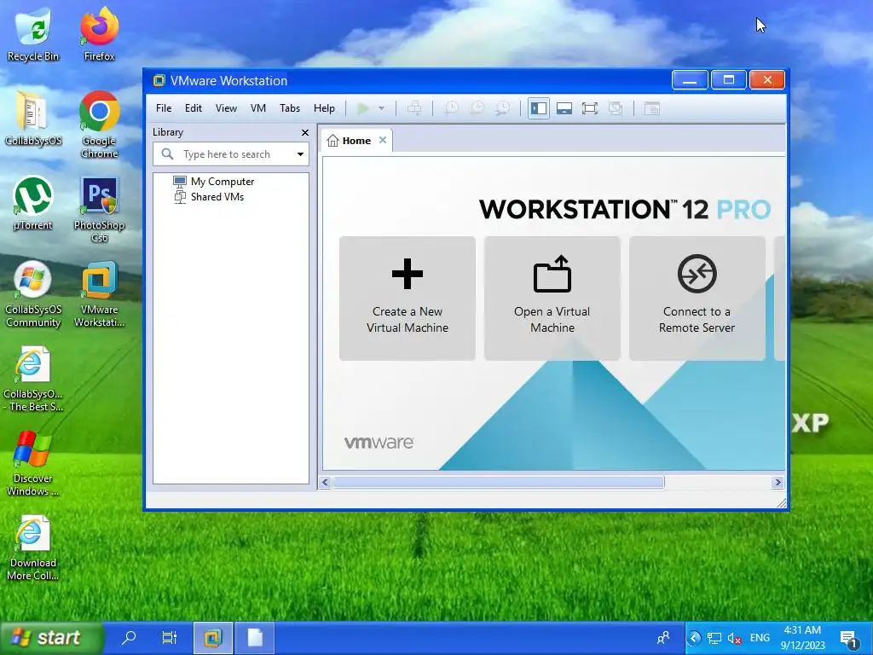Image resolution: width=873 pixels, height=655 pixels.
Task: Maximize the VMware Workstation window
Action: [x=728, y=80]
